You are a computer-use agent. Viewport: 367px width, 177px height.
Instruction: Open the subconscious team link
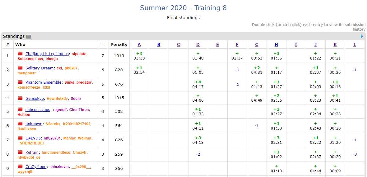point(38,110)
